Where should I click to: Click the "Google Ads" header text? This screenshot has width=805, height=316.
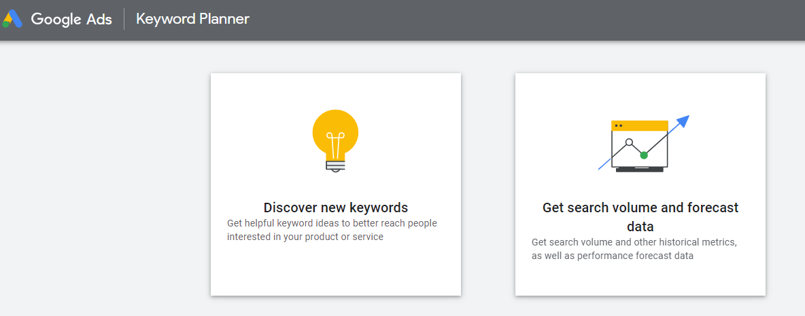(x=71, y=19)
